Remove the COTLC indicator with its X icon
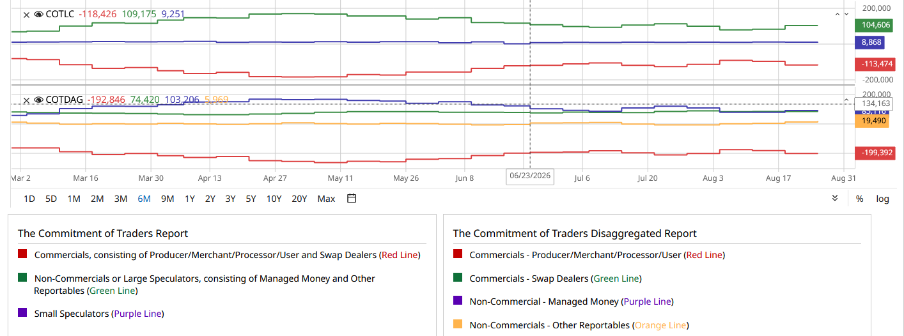This screenshot has height=336, width=904. coord(26,14)
